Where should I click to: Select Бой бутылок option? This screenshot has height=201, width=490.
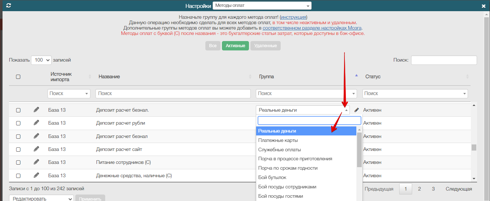[x=306, y=177]
